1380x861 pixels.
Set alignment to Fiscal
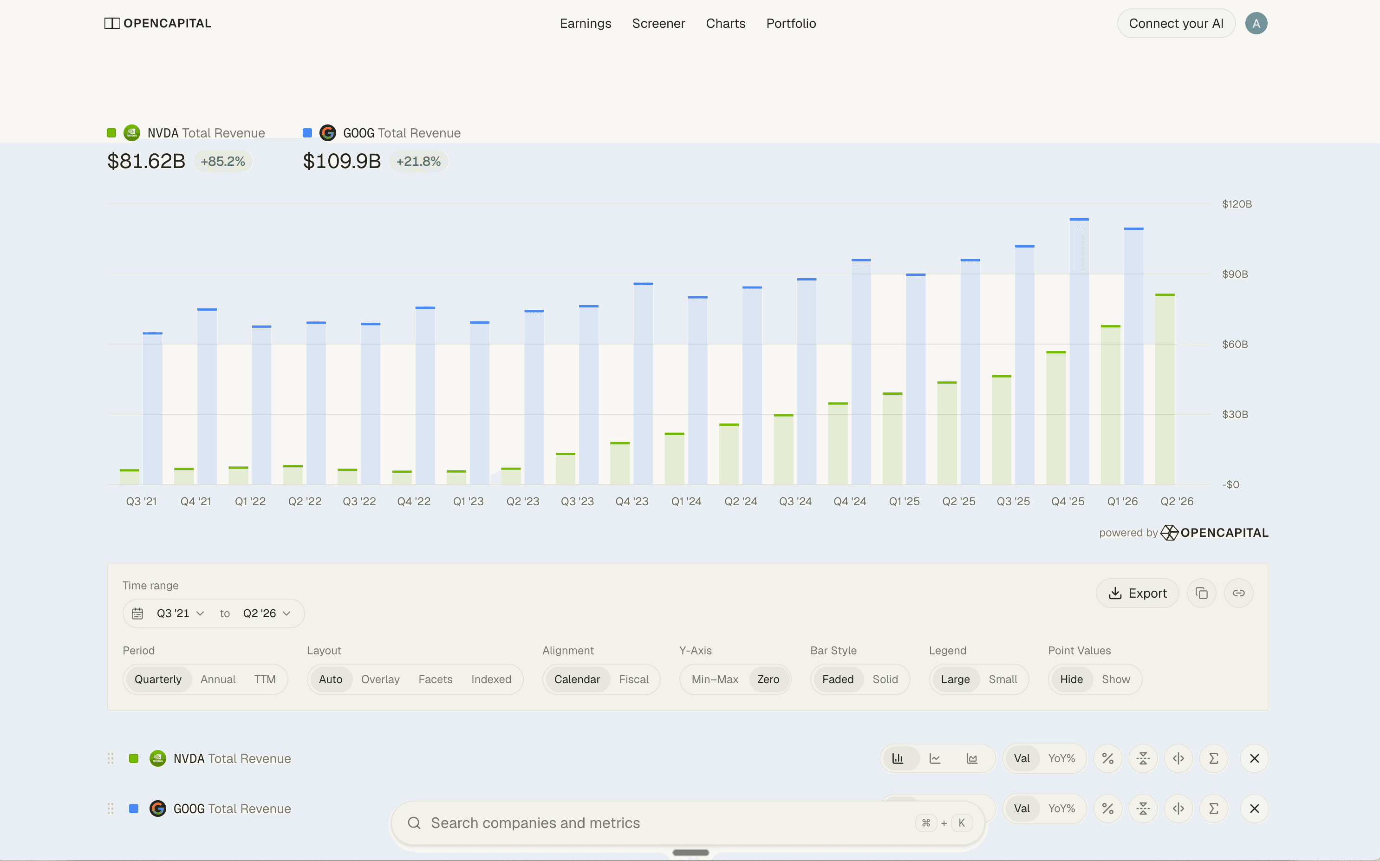click(634, 679)
